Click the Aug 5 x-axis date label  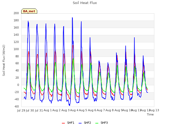click(83, 110)
